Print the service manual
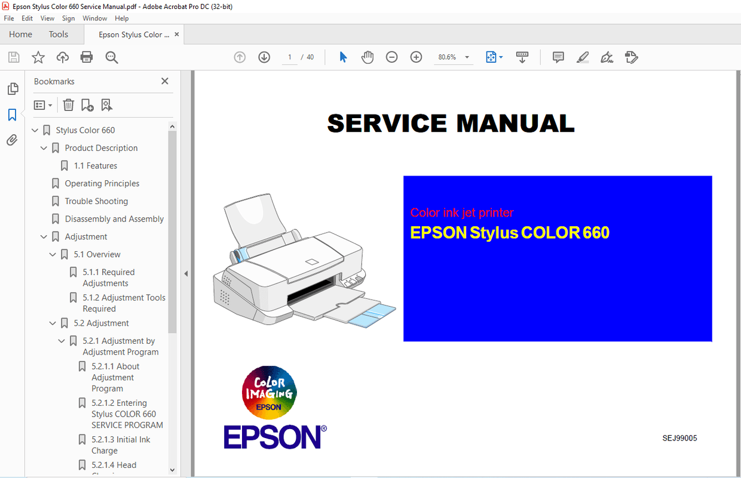Image resolution: width=741 pixels, height=478 pixels. [x=87, y=57]
